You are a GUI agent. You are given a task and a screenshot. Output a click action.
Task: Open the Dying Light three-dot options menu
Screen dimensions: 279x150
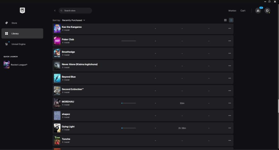(230, 128)
